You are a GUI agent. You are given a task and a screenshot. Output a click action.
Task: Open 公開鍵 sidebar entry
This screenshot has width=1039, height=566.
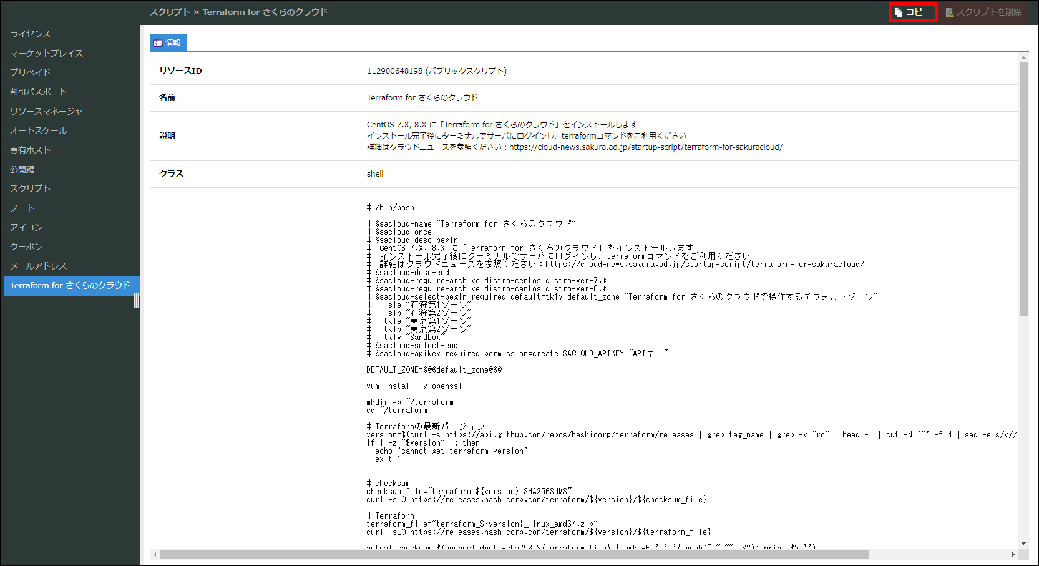[x=22, y=169]
